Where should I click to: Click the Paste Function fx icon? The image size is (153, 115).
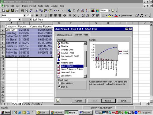(x=78, y=10)
